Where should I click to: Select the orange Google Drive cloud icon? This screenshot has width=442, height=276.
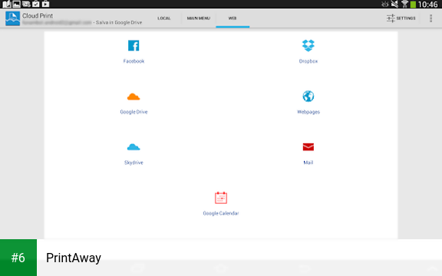tap(134, 97)
